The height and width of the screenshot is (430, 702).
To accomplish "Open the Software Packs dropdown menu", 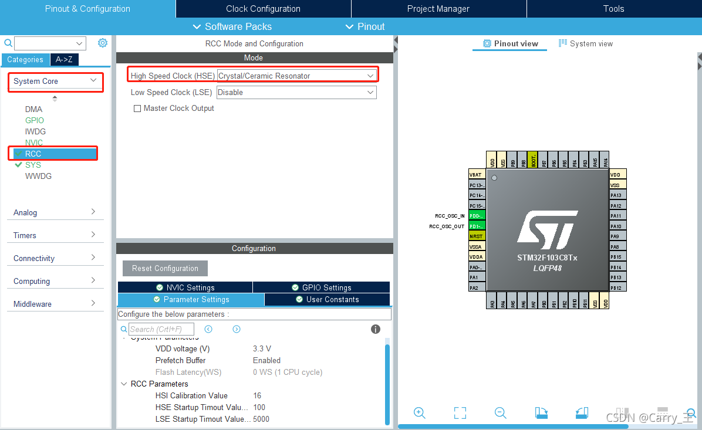I will (x=232, y=26).
